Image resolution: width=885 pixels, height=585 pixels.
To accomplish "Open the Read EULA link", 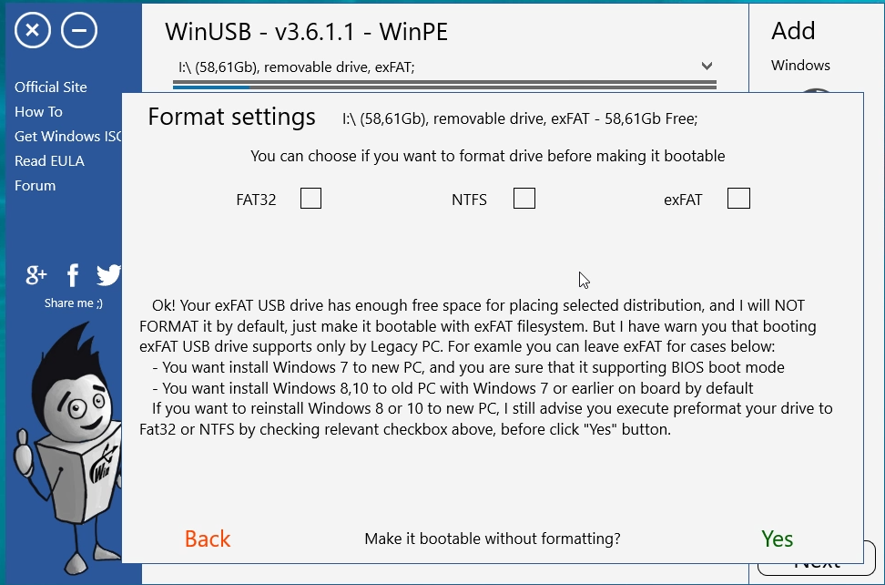I will click(x=49, y=161).
